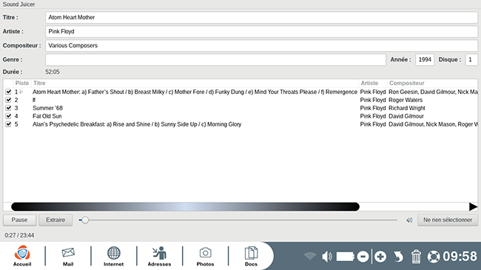Screen dimensions: 481x270
Task: Click the Extraire button
Action: [x=55, y=220]
